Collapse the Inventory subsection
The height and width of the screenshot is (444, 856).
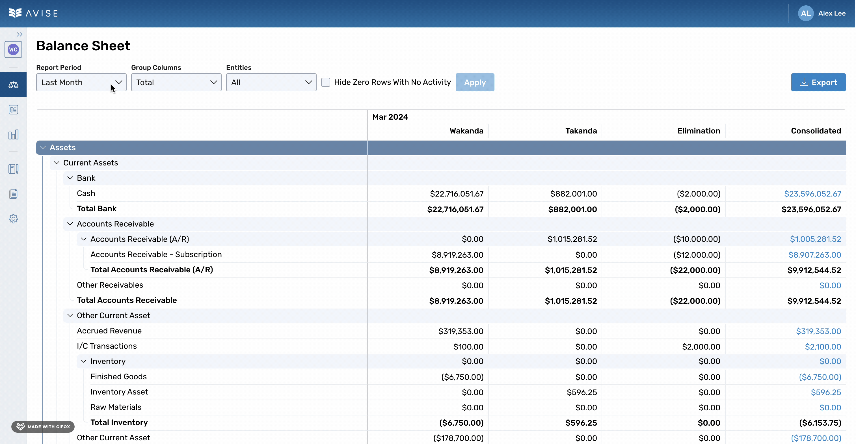point(83,361)
